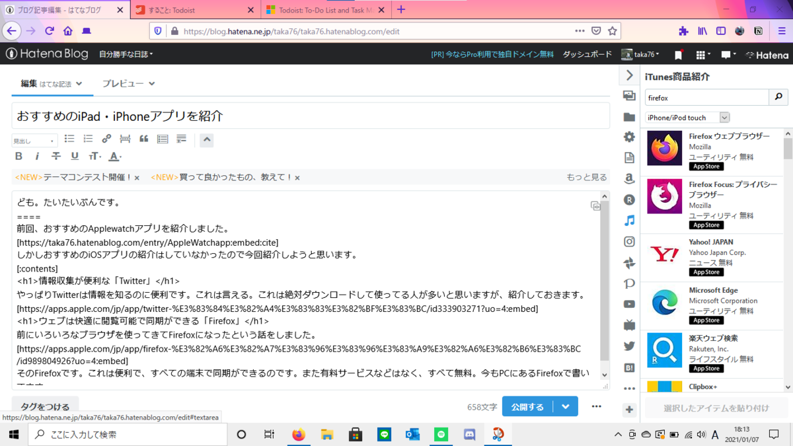
Task: Select the iTunes music note panel
Action: tap(629, 221)
